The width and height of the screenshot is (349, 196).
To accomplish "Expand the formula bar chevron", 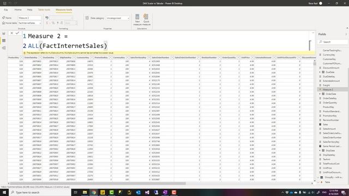I will [x=312, y=33].
